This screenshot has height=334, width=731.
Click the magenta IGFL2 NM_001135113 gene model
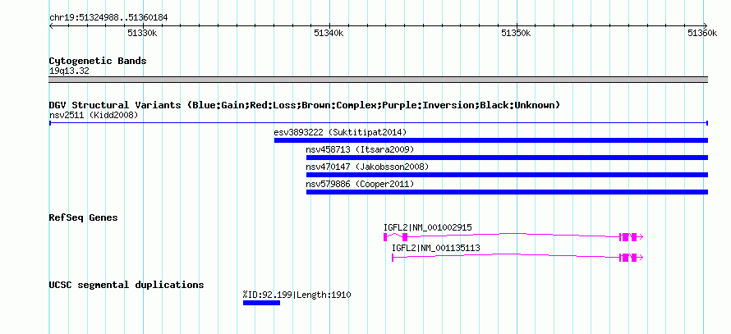click(x=517, y=257)
